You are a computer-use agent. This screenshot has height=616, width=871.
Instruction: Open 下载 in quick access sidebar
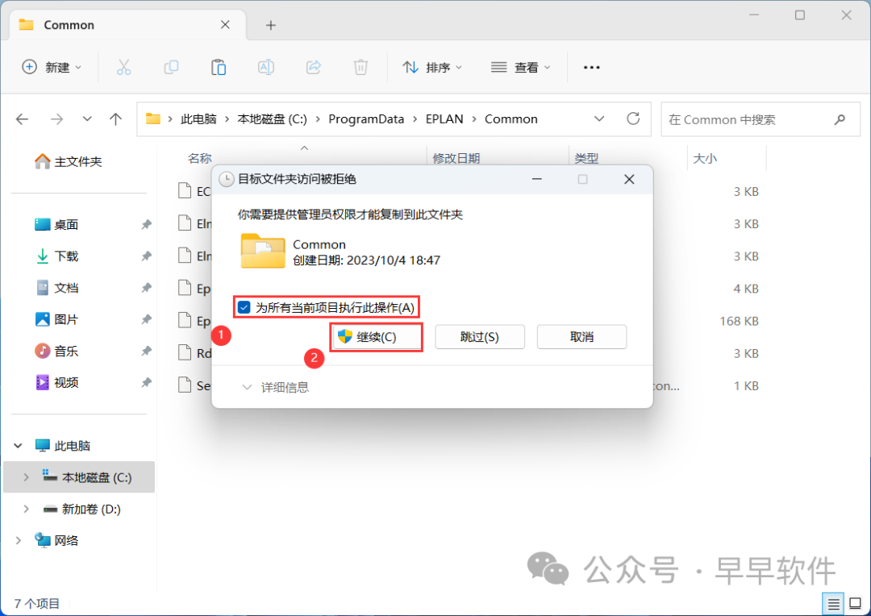[66, 256]
